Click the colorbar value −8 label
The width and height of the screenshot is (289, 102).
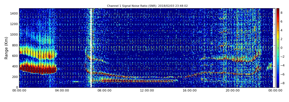[282, 83]
